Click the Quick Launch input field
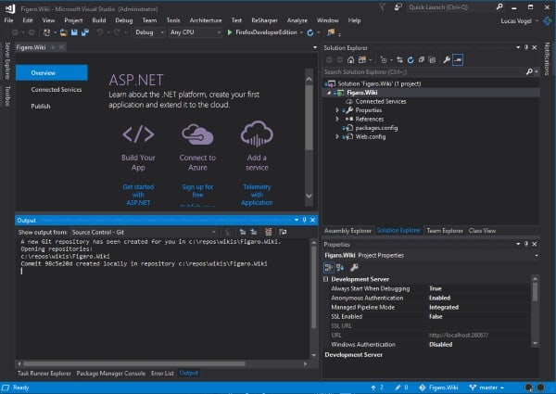 pos(450,6)
